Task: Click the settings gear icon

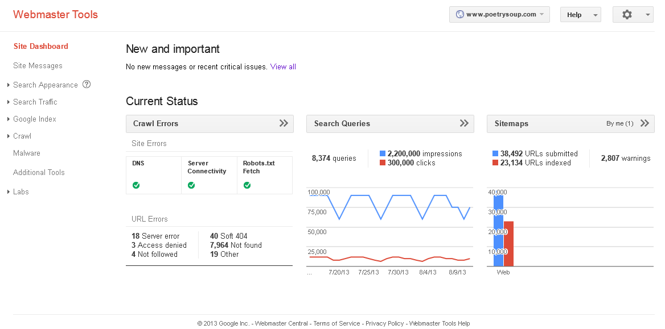Action: click(x=626, y=14)
